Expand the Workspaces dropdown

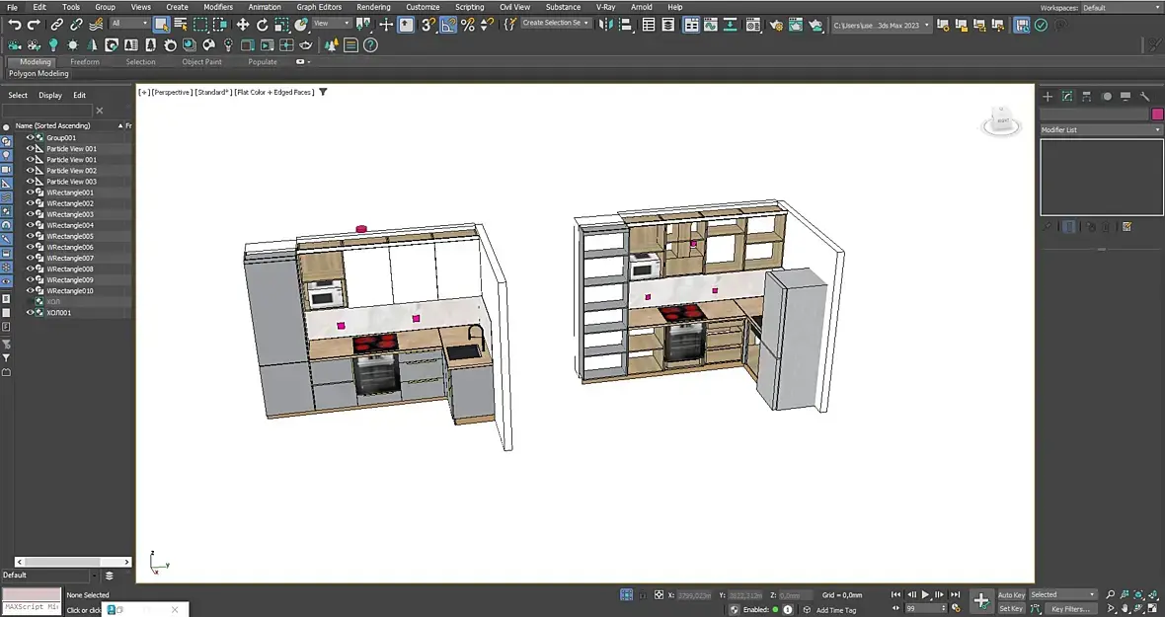pos(1121,8)
